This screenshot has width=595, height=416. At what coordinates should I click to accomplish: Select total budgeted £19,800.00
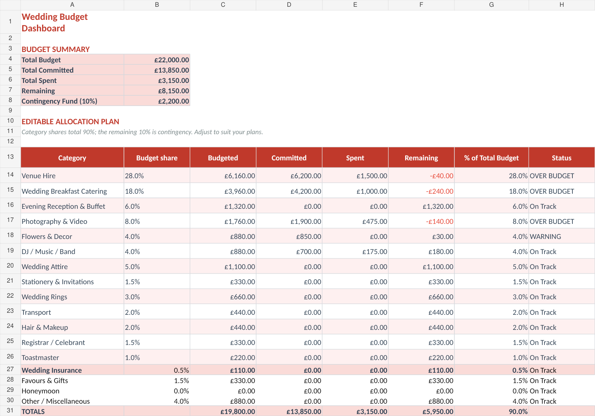coord(223,411)
